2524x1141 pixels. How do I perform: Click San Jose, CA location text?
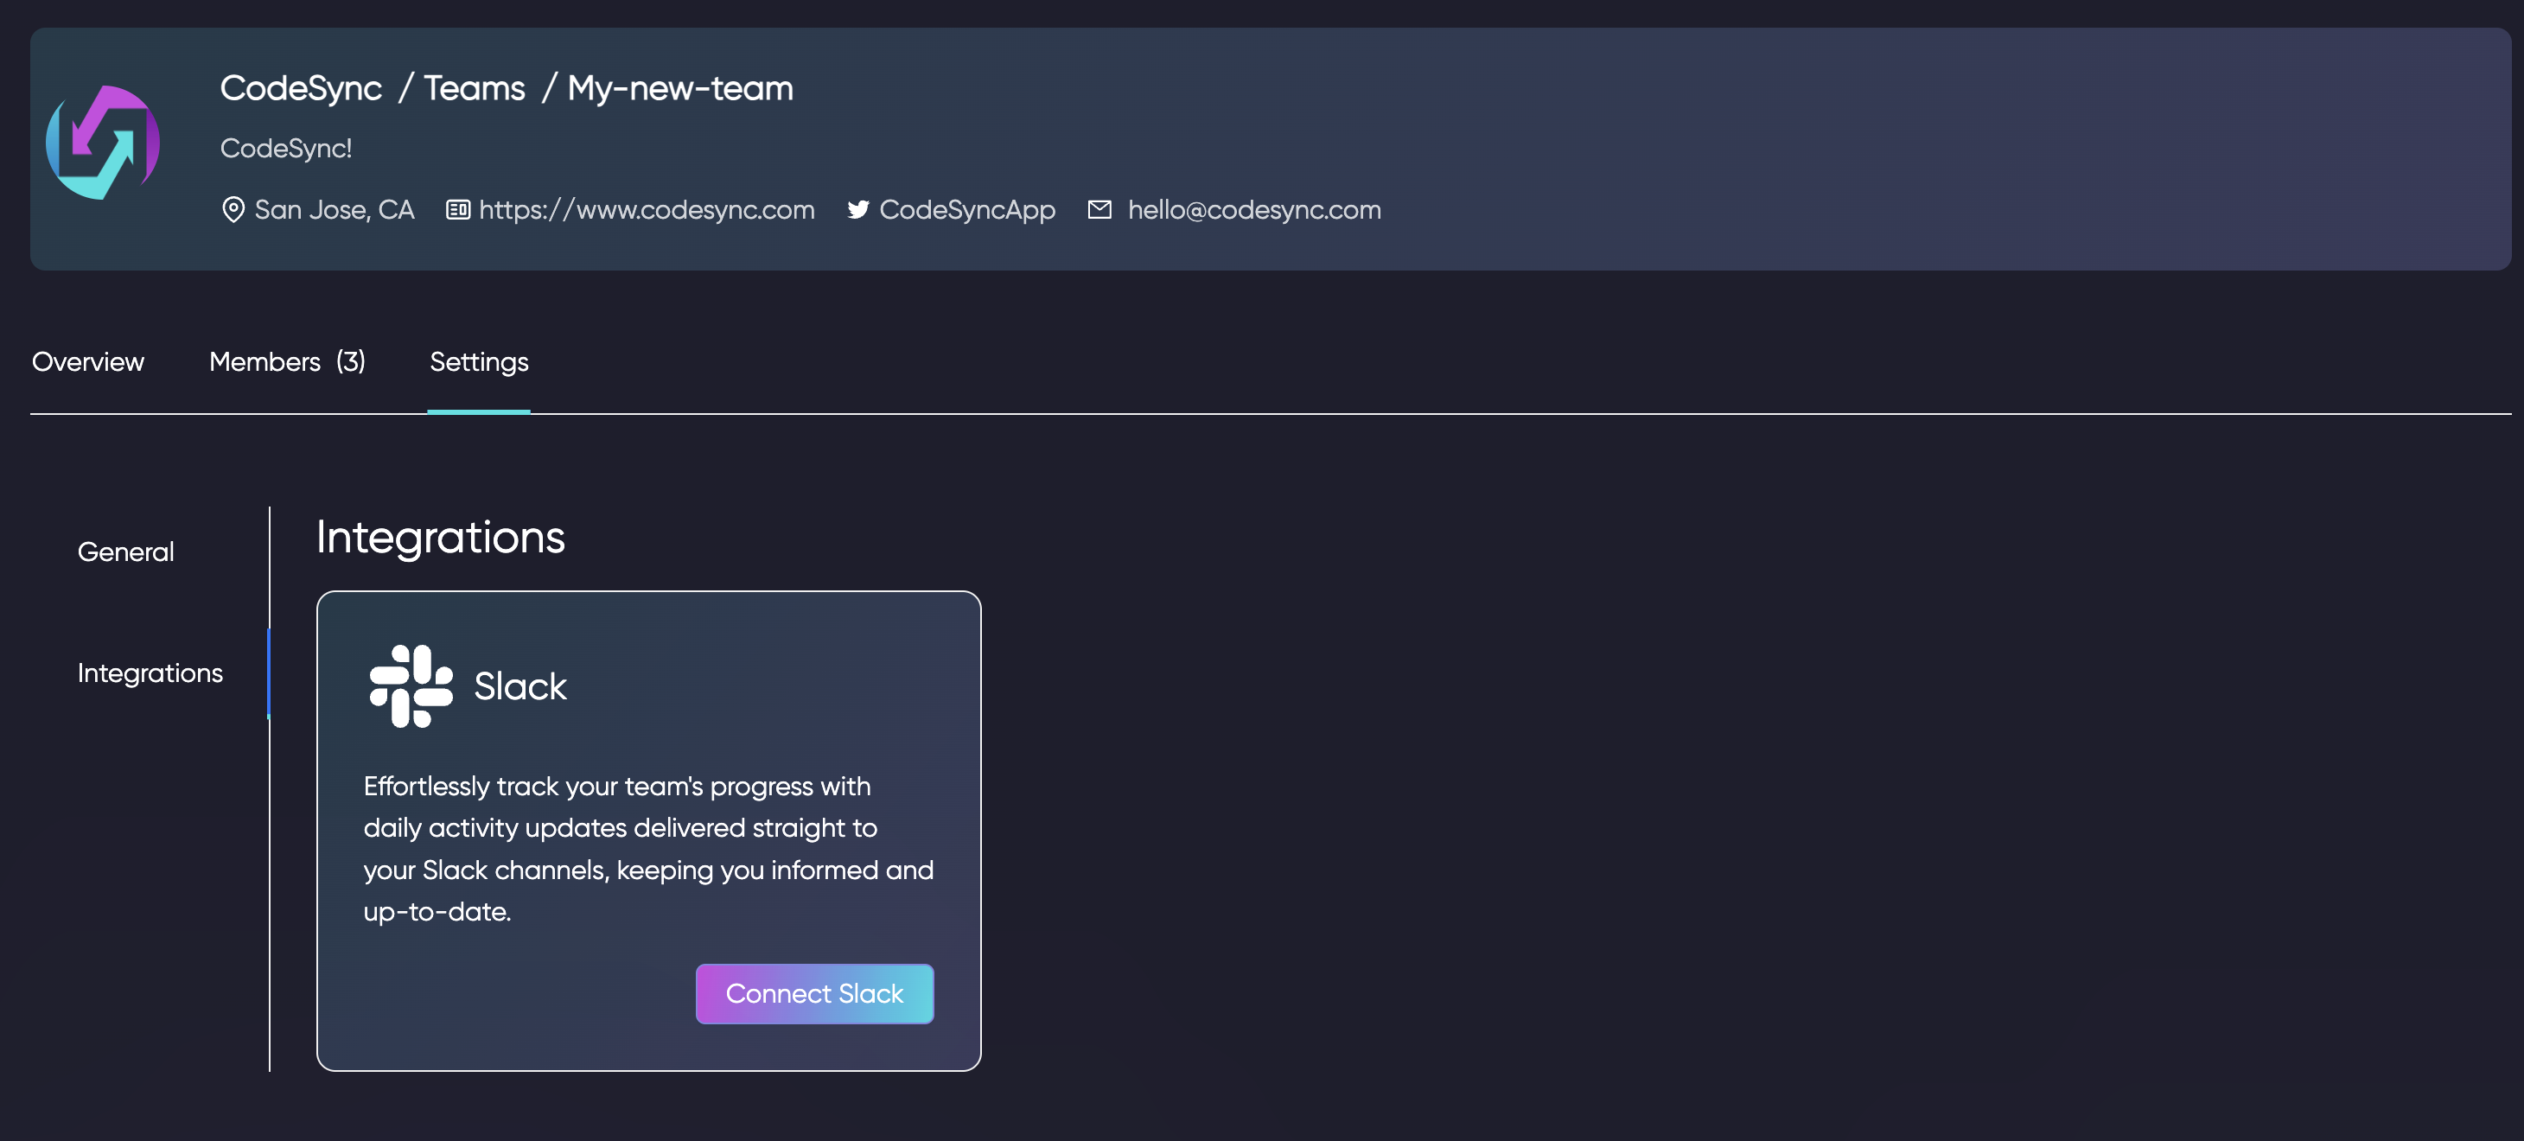point(335,210)
